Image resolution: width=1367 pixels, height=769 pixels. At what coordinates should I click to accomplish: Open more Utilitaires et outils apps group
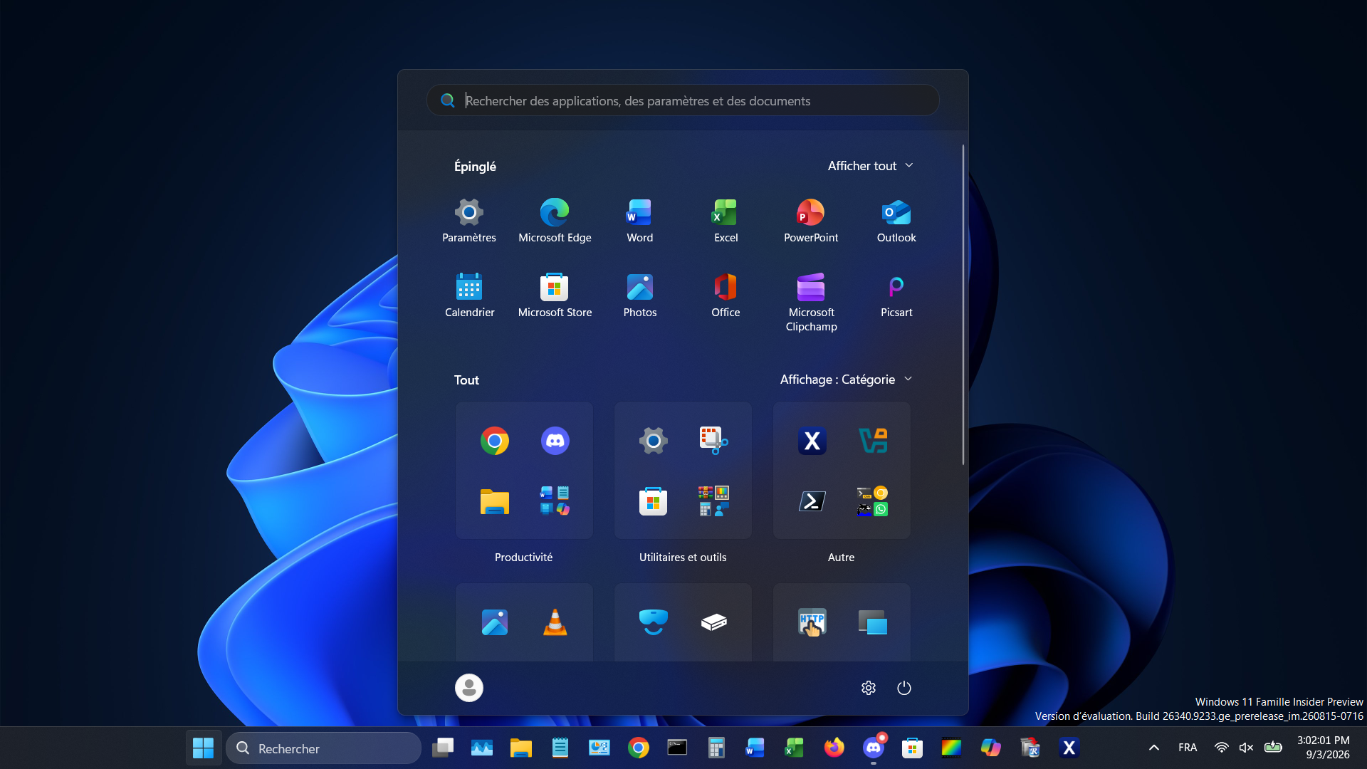pos(713,501)
